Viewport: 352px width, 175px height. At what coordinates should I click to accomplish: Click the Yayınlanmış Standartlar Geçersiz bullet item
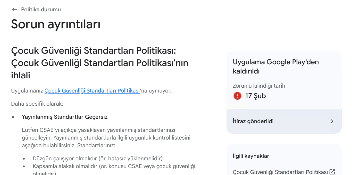(65, 117)
